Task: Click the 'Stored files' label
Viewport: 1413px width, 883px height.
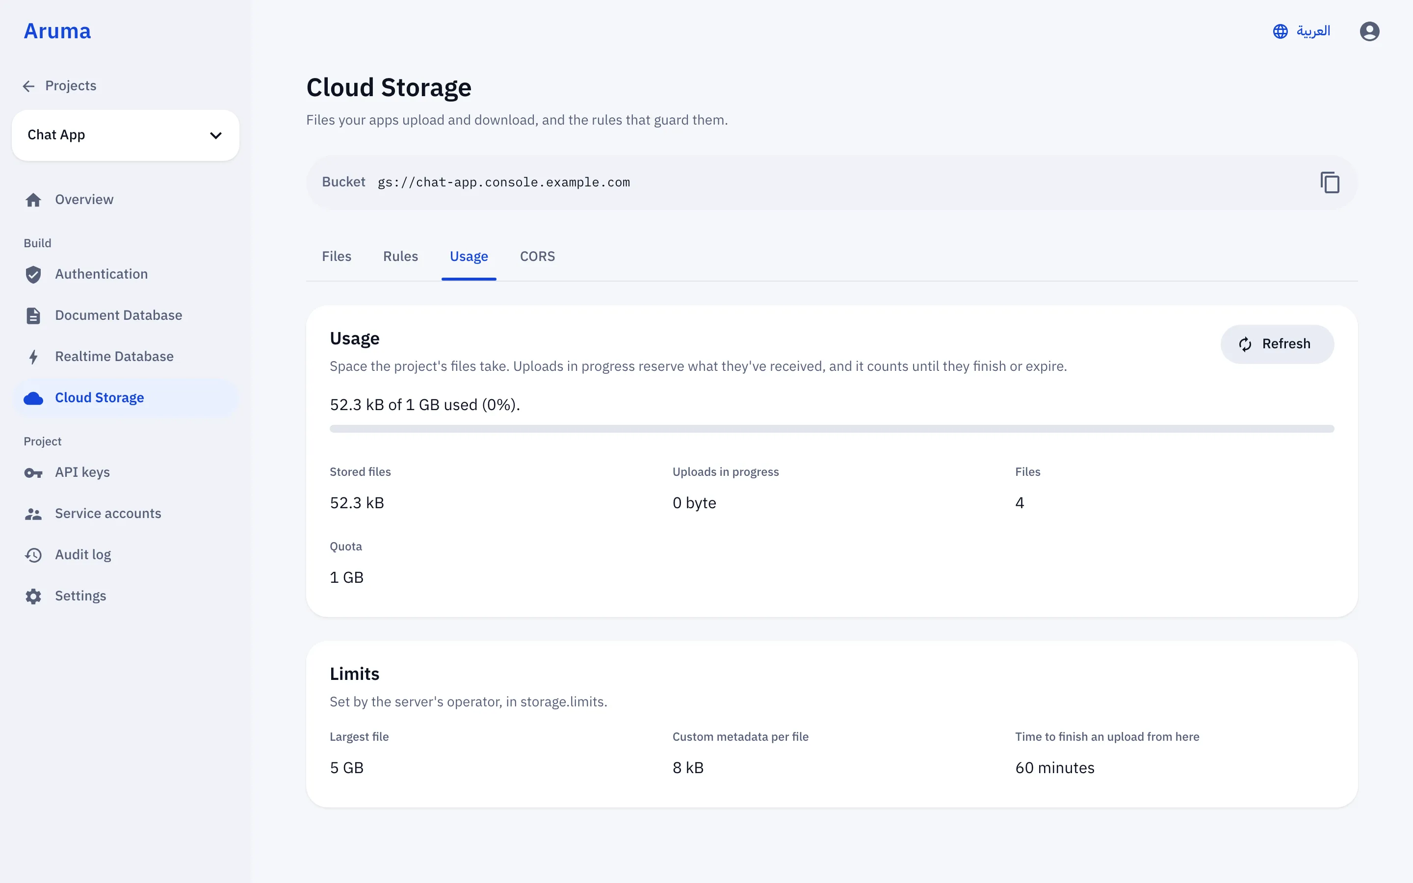Action: (x=360, y=472)
